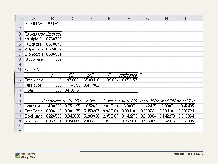Select the SocNumb row label
218x164 pixels.
pyautogui.click(x=34, y=116)
